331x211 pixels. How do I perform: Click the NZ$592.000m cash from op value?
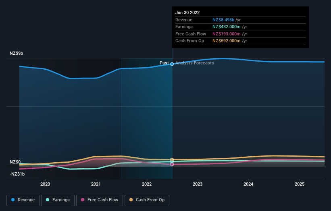click(227, 41)
